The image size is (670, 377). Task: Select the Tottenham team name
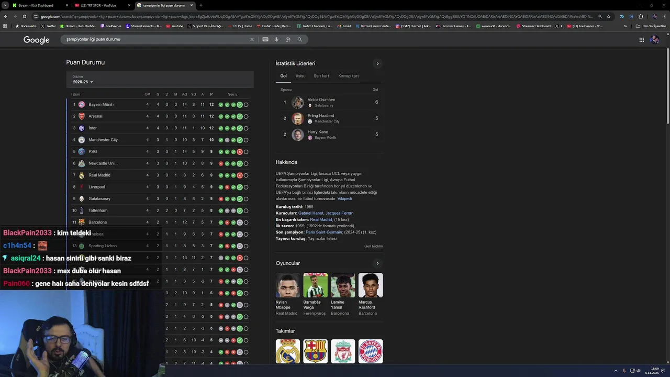point(98,210)
